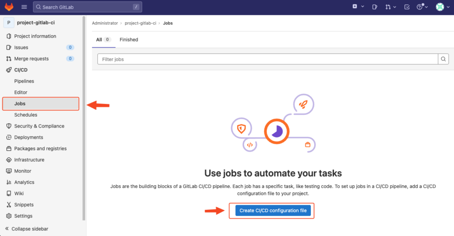Click the Monitor sidebar icon
Viewport: 454px width, 236px height.
(9, 171)
